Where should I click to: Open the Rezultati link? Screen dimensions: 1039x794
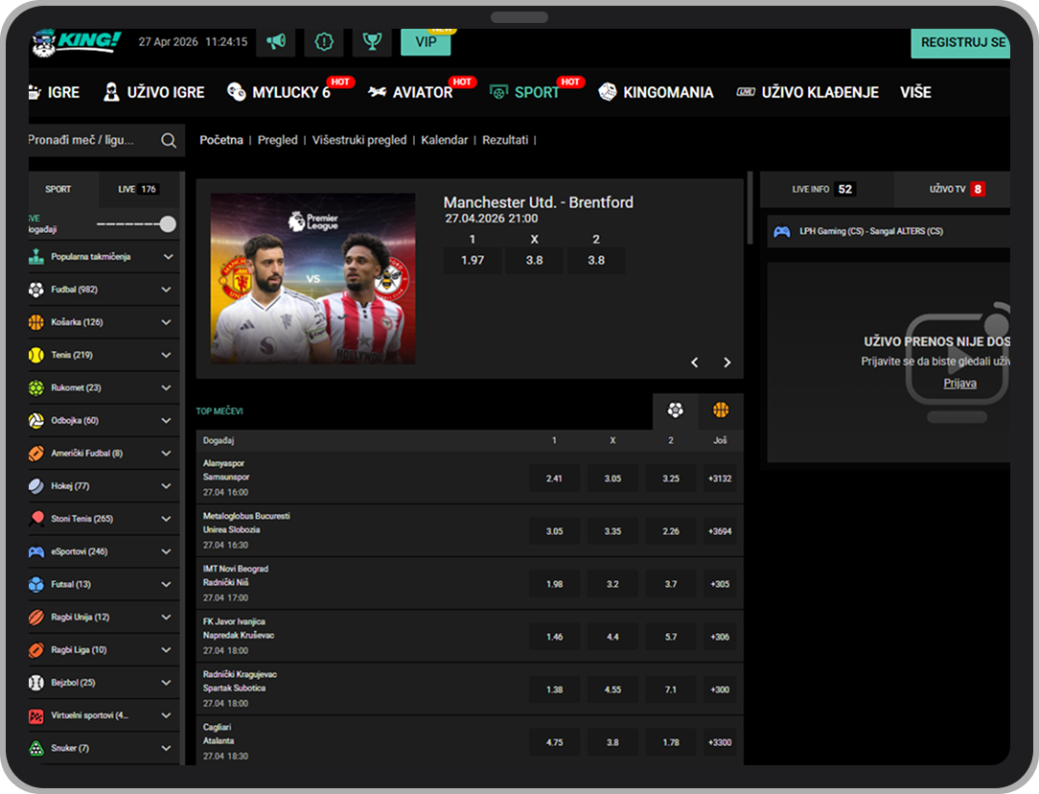505,141
